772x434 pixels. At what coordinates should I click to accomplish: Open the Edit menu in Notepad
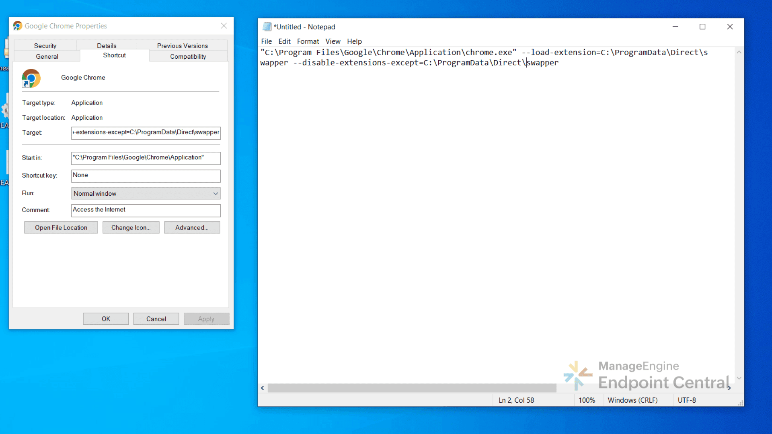pyautogui.click(x=284, y=41)
